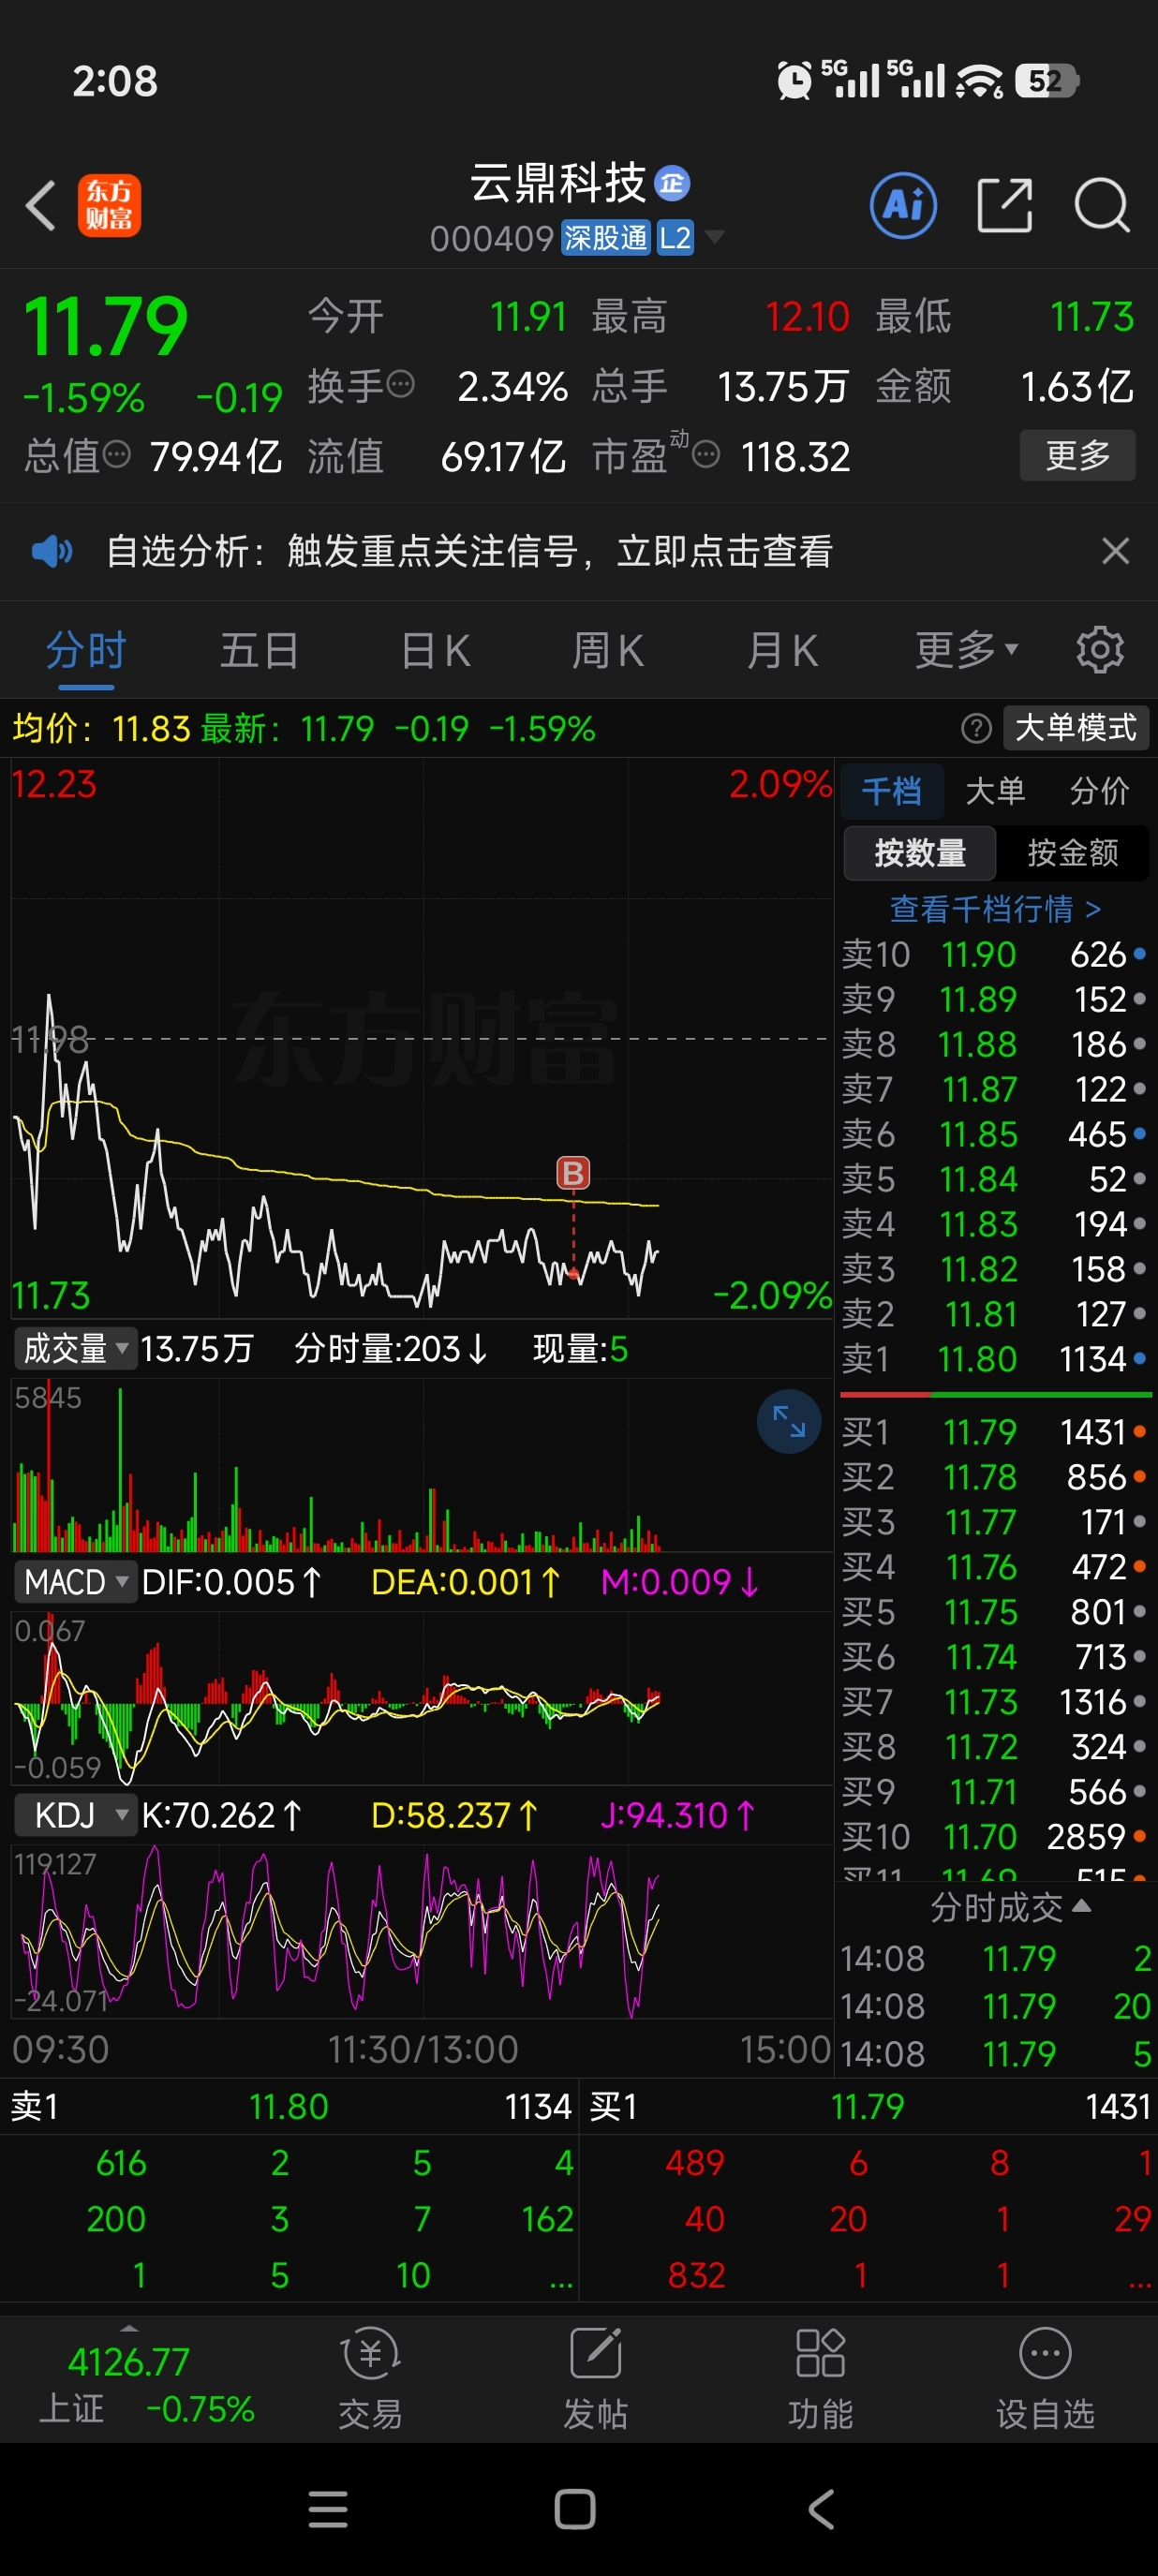Tap 买7 row at 11.73
Image resolution: width=1158 pixels, height=2576 pixels.
point(995,1702)
